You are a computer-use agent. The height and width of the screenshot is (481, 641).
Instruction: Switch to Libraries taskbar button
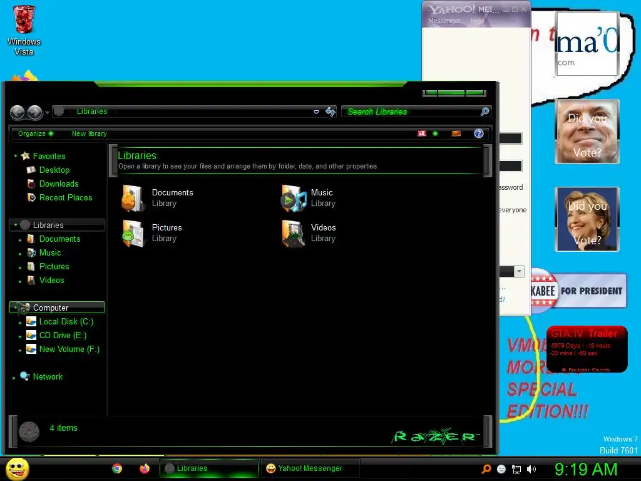pyautogui.click(x=209, y=468)
